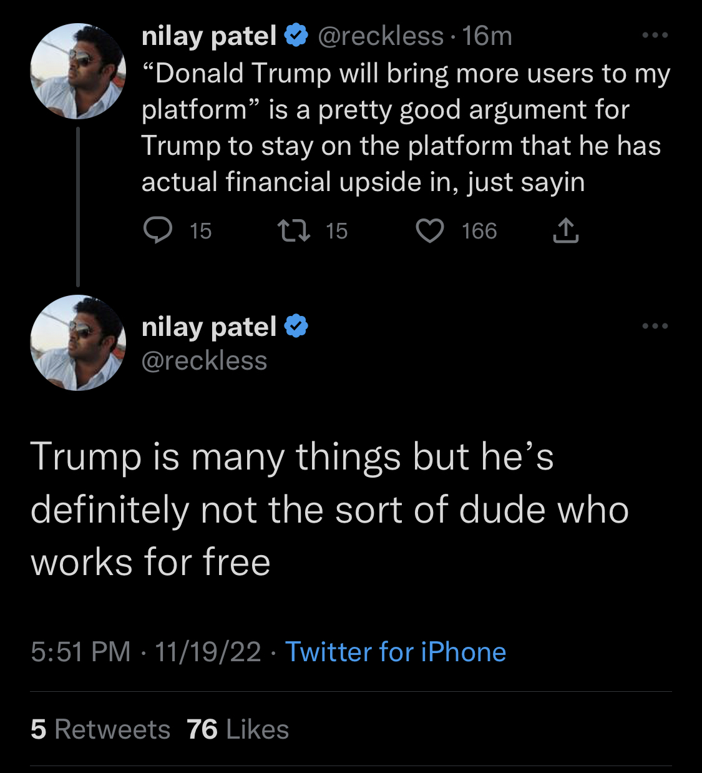The width and height of the screenshot is (702, 773).
Task: Click the reply icon on the first tweet
Action: pos(158,231)
